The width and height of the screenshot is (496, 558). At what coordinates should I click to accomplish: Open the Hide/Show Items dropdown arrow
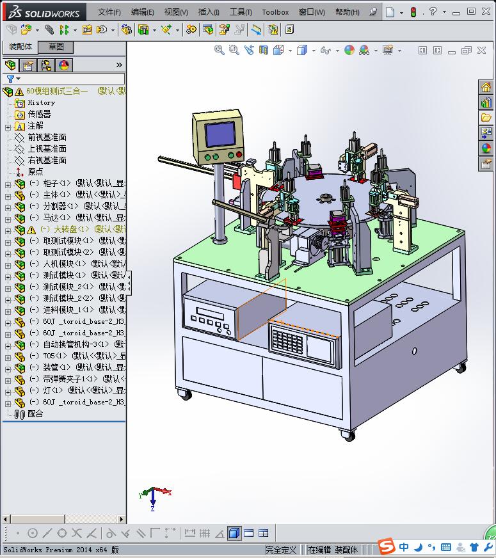click(x=338, y=51)
